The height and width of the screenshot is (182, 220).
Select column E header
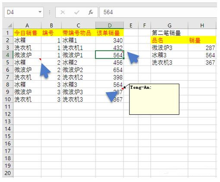click(131, 25)
